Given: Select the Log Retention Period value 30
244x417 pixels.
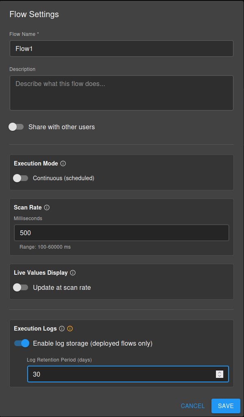Looking at the screenshot, I should pyautogui.click(x=81, y=374).
